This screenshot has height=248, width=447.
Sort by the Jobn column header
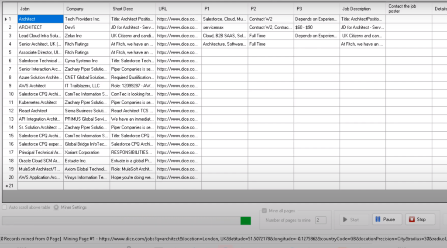pyautogui.click(x=40, y=9)
